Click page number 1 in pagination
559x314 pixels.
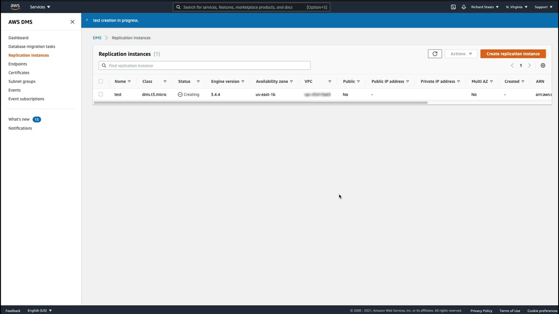click(x=521, y=65)
